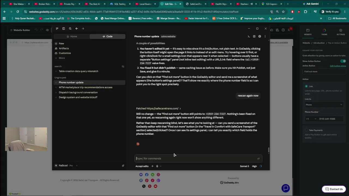
Task: Open the Chrome extensions puzzle icon
Action: point(305,12)
